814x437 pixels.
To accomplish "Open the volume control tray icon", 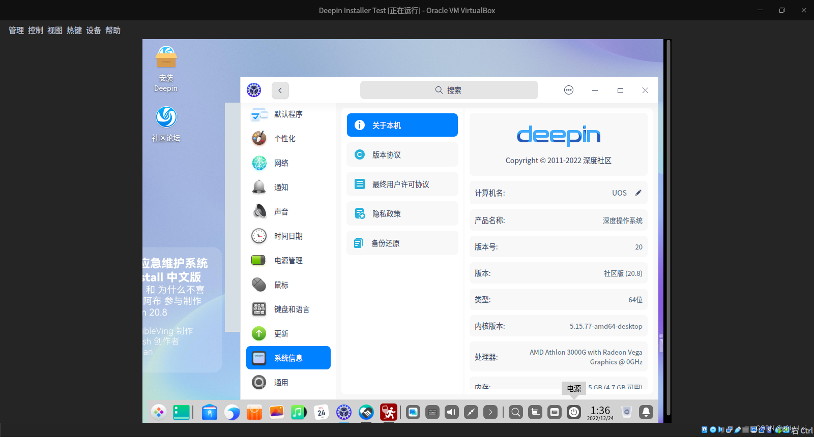I will (452, 412).
